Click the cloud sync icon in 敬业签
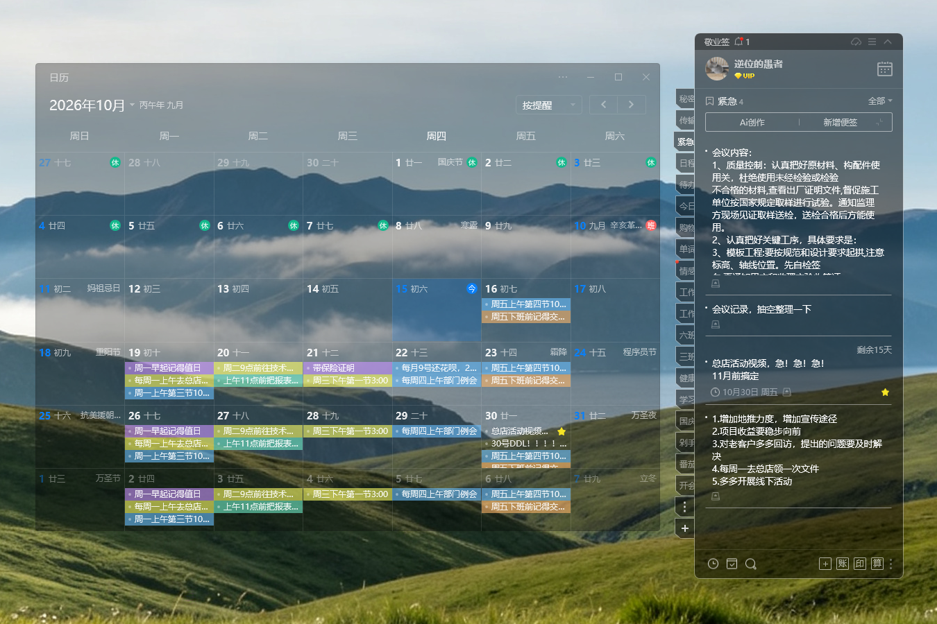Viewport: 937px width, 624px height. pyautogui.click(x=856, y=42)
